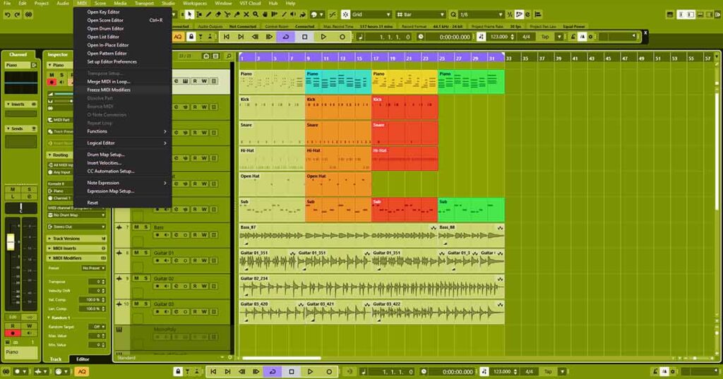Click the Quantize Q icon
The height and width of the screenshot is (379, 723).
453,15
